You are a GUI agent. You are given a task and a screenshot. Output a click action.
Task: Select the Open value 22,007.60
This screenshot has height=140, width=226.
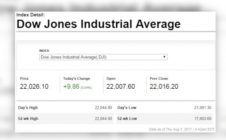[x=121, y=87]
